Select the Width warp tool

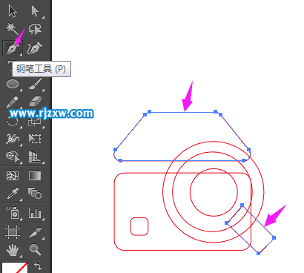13,139
